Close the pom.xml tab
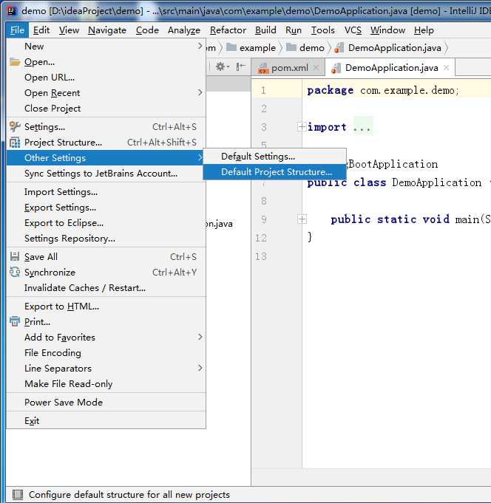Image resolution: width=491 pixels, height=503 pixels. click(316, 68)
